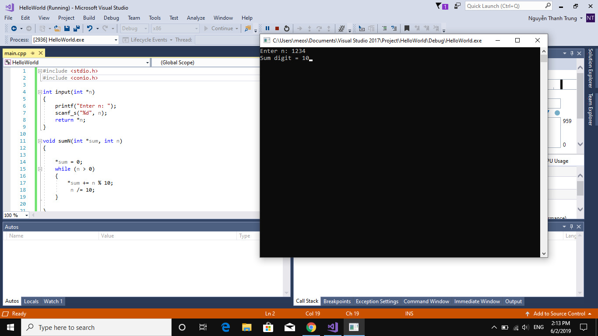
Task: Switch to the Output tab
Action: point(514,301)
